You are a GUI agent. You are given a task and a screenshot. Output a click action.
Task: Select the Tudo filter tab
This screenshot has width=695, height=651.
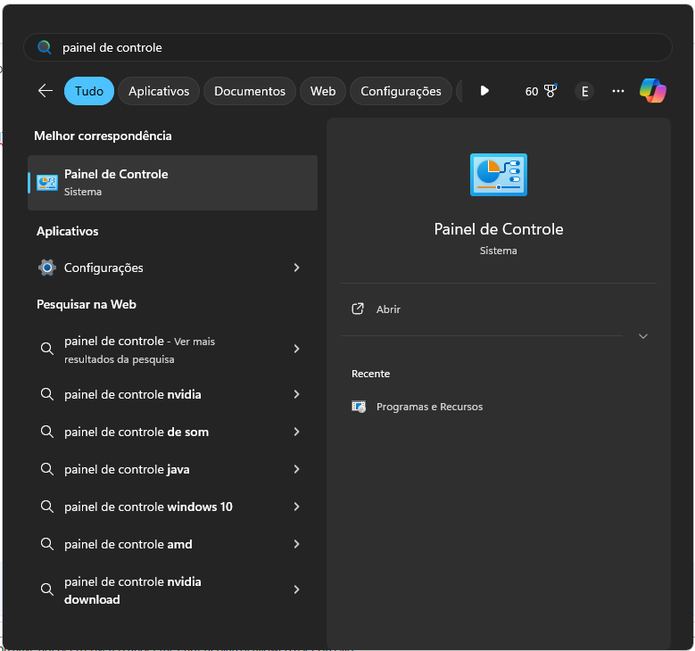(89, 91)
